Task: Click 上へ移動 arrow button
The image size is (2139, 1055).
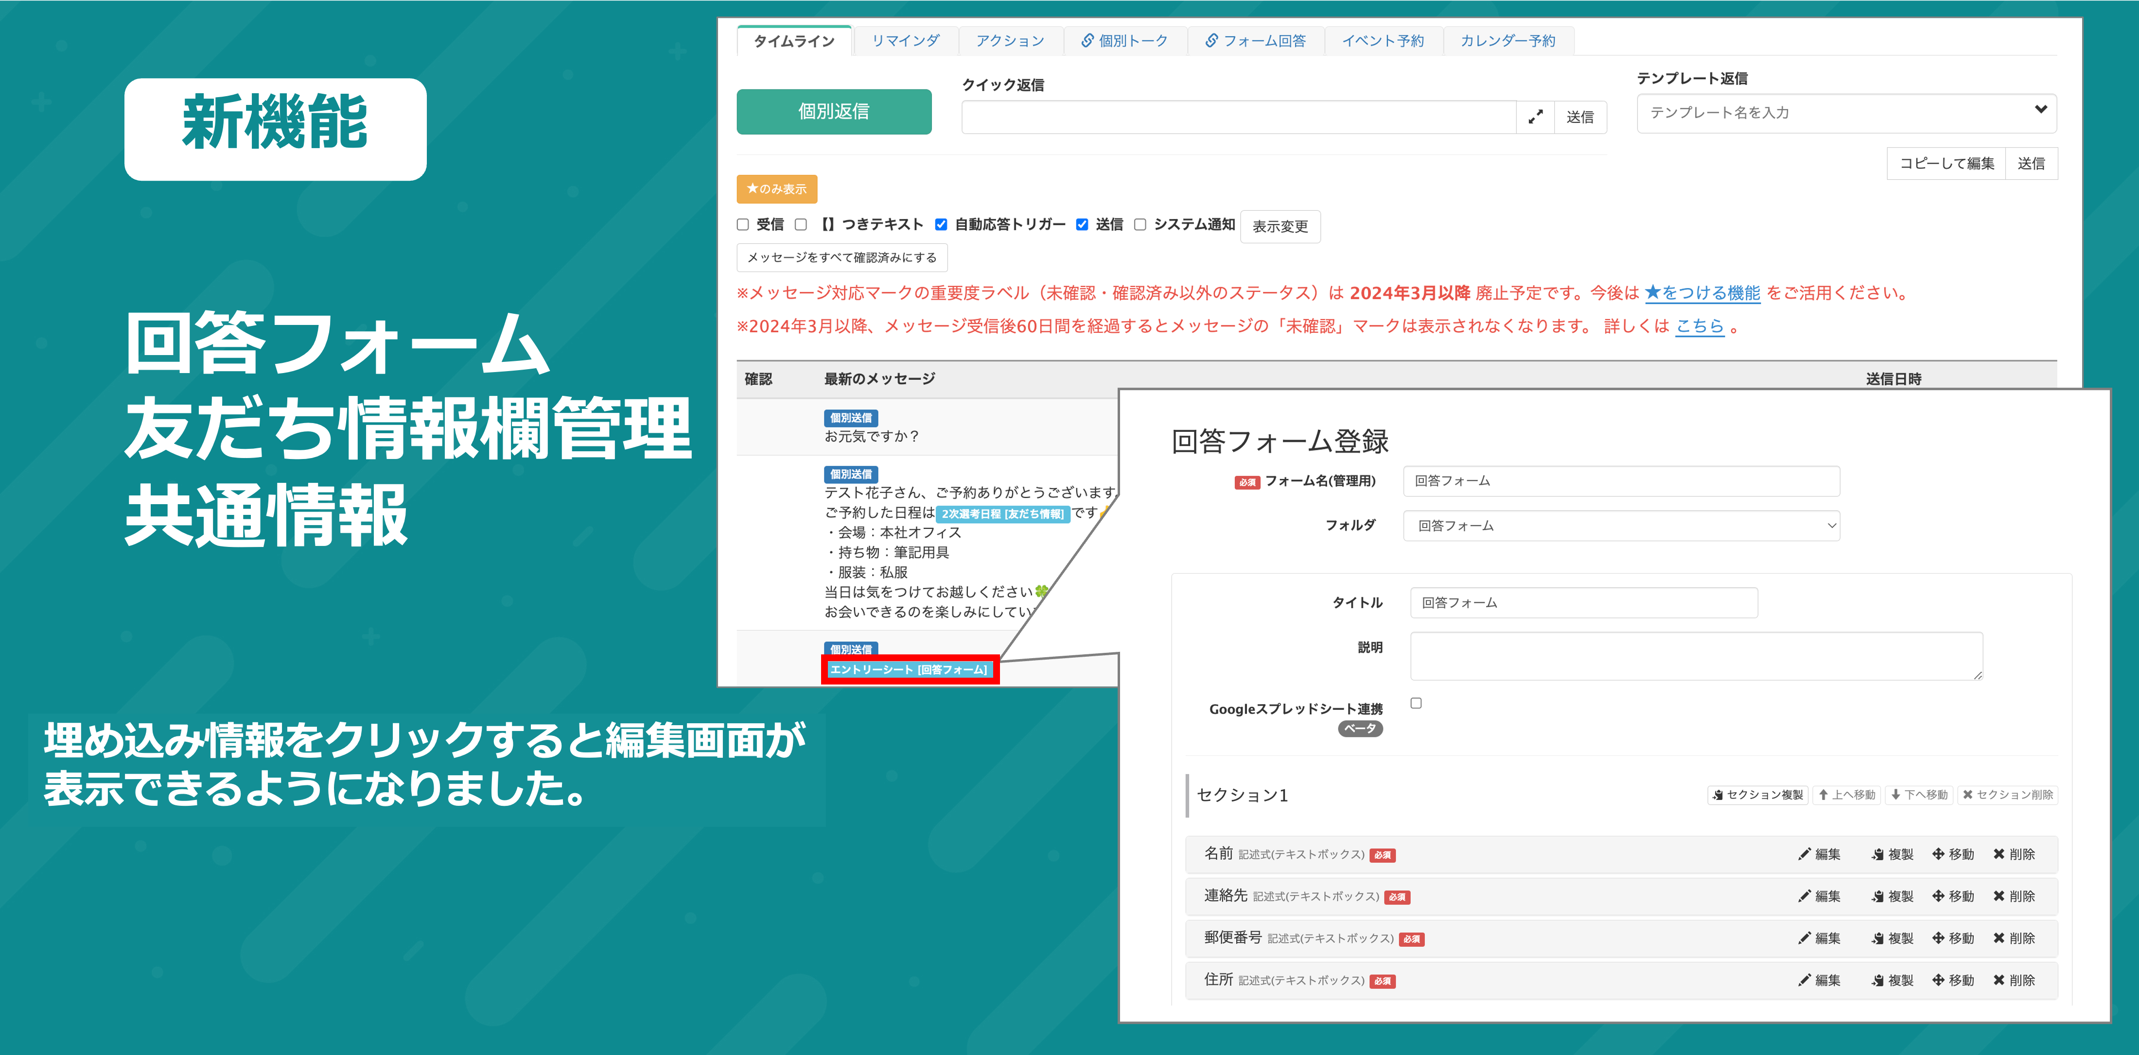Action: pyautogui.click(x=1847, y=795)
